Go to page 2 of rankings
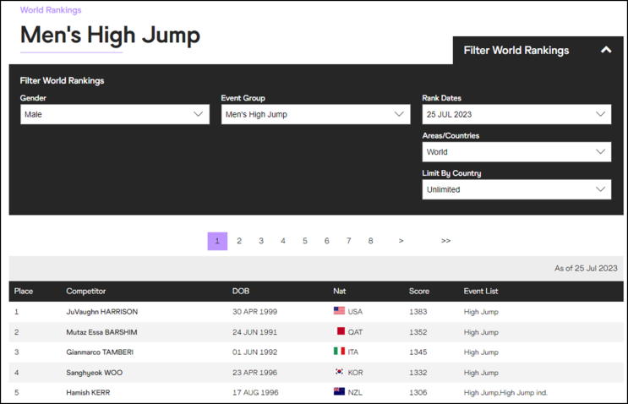The height and width of the screenshot is (404, 628). (x=239, y=241)
